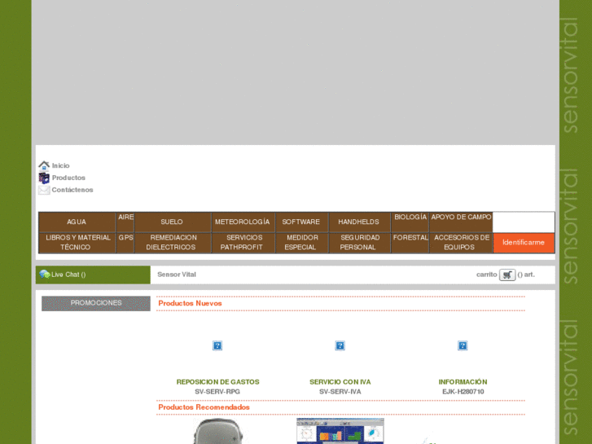Click the broken image above INFORMACIÓN
Image resolution: width=592 pixels, height=444 pixels.
coord(463,345)
